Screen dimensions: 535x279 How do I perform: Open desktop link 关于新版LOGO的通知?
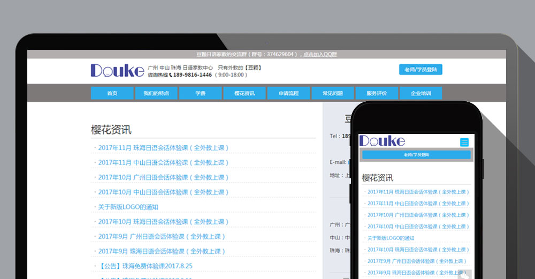128,207
